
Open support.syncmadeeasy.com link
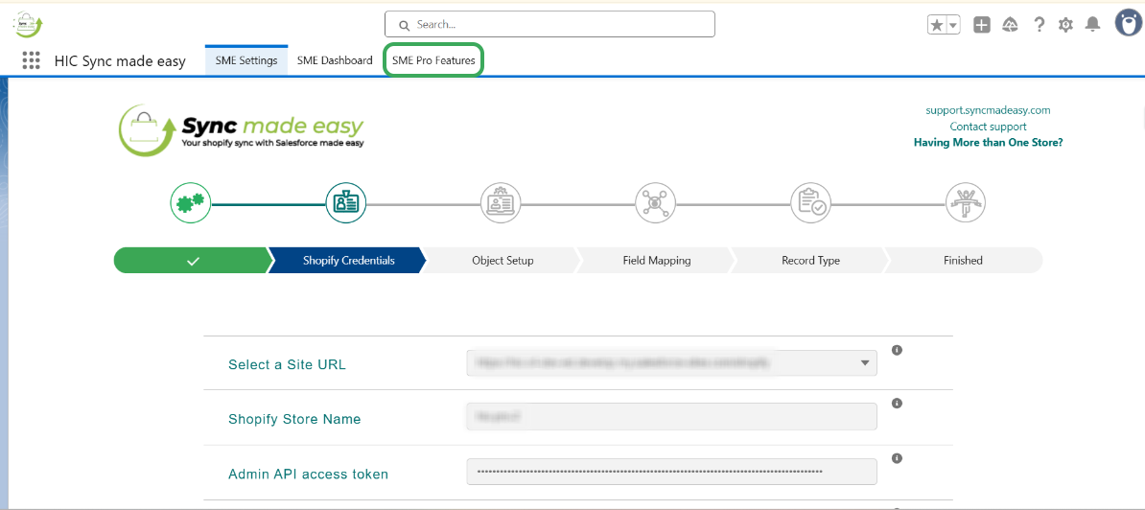pyautogui.click(x=988, y=110)
